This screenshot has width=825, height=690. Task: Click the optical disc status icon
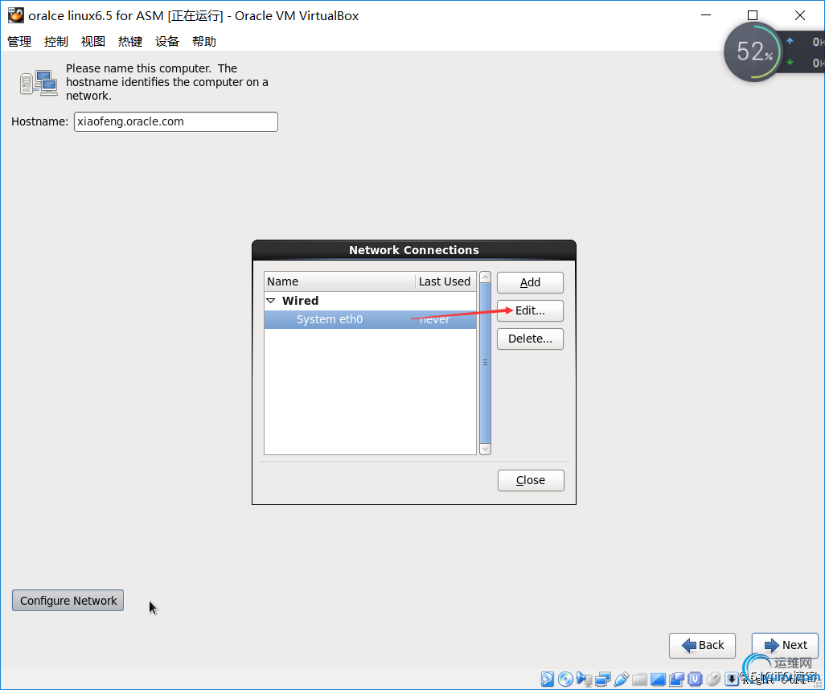pyautogui.click(x=565, y=679)
